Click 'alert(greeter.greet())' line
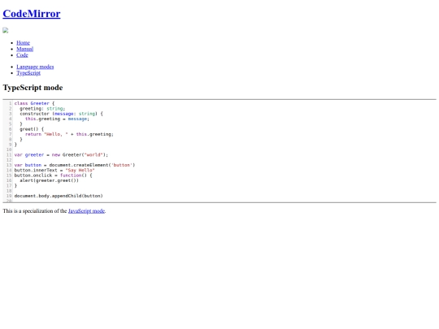This screenshot has height=329, width=439. click(x=49, y=180)
